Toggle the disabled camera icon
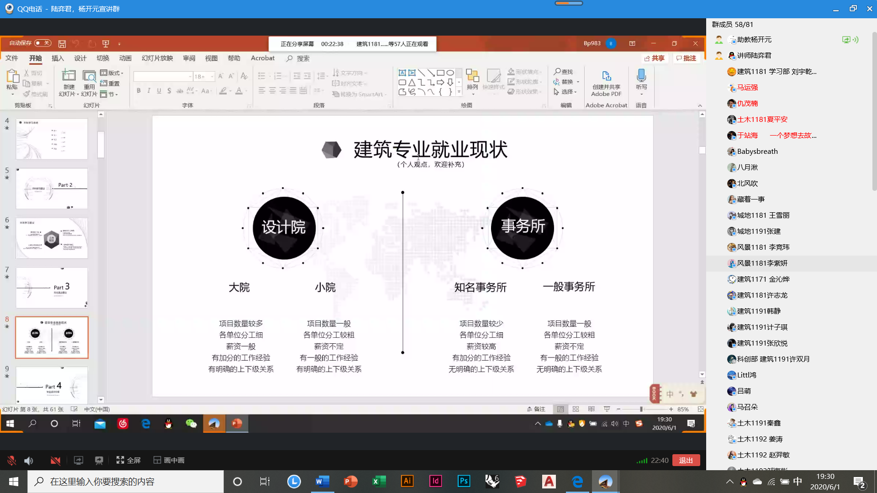 pyautogui.click(x=55, y=460)
